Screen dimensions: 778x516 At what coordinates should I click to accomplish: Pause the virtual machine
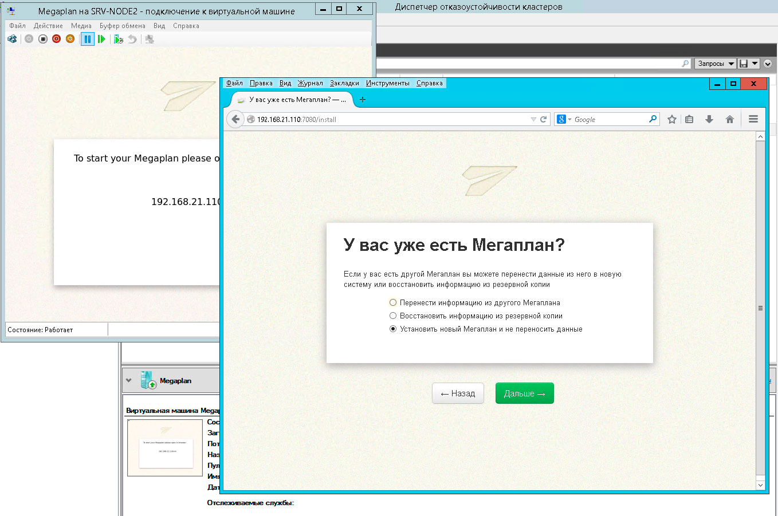click(x=87, y=39)
